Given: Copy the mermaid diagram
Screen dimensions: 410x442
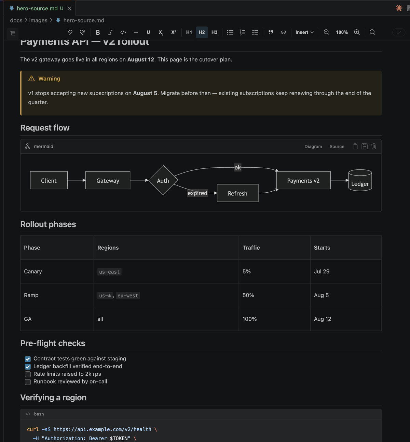Looking at the screenshot, I should [355, 146].
